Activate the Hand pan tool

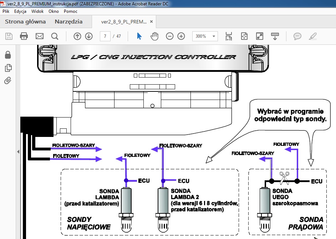click(x=154, y=36)
